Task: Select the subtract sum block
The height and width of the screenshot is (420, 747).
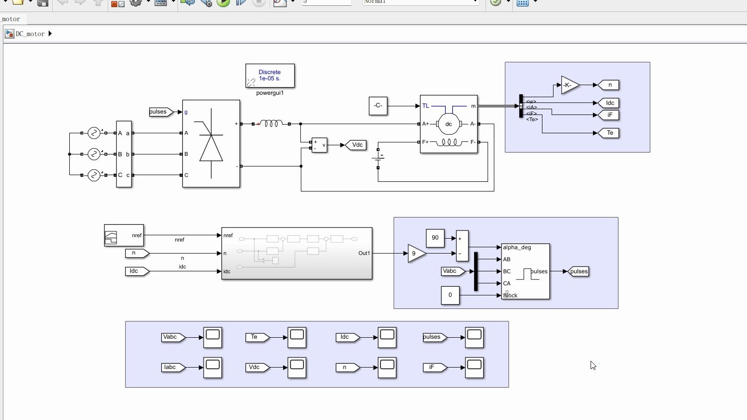Action: point(462,246)
